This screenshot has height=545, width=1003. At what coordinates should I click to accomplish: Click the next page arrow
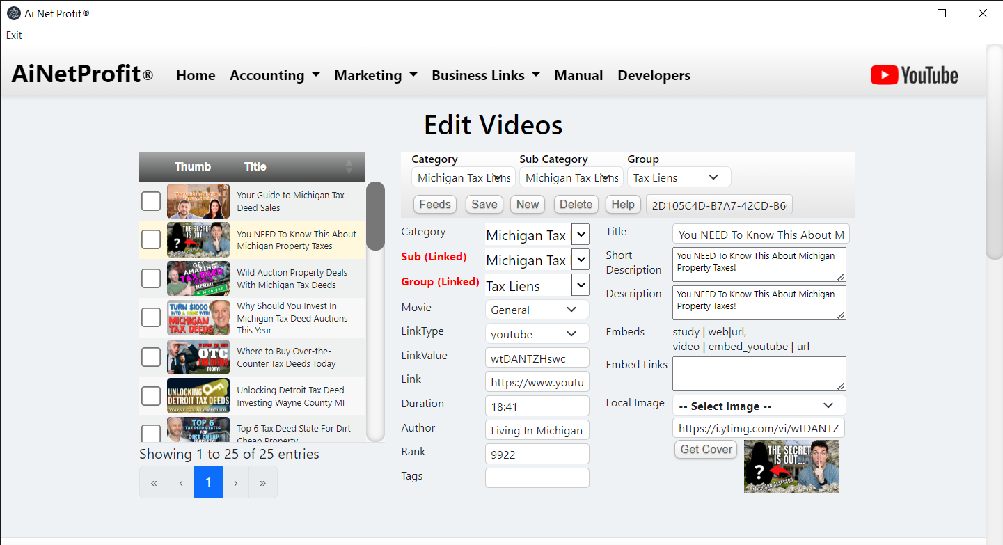pyautogui.click(x=236, y=482)
